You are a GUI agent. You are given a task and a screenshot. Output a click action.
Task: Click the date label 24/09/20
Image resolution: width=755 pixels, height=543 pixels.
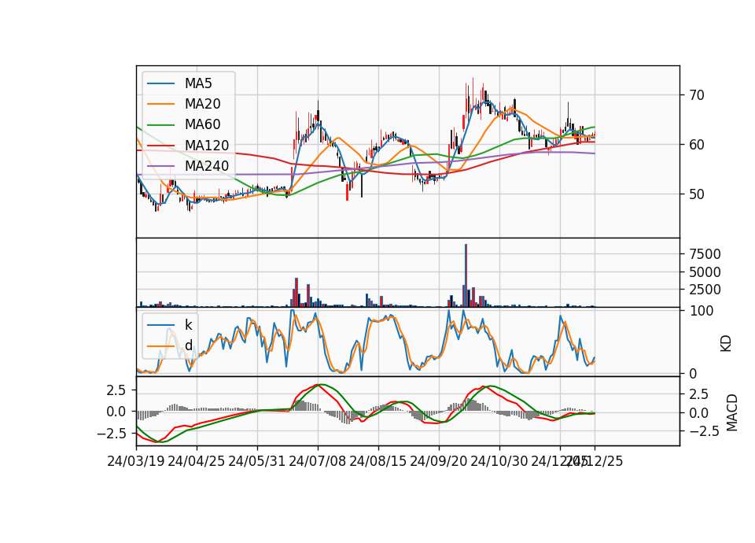click(439, 462)
